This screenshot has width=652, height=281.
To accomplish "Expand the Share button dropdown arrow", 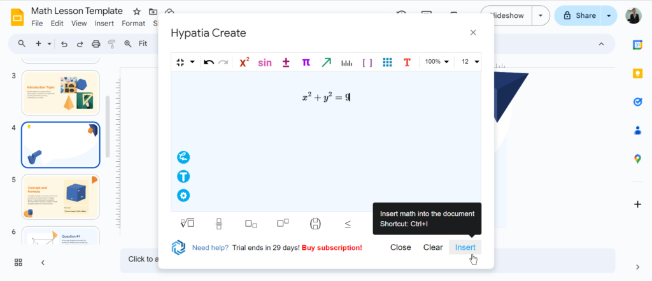I will 609,16.
